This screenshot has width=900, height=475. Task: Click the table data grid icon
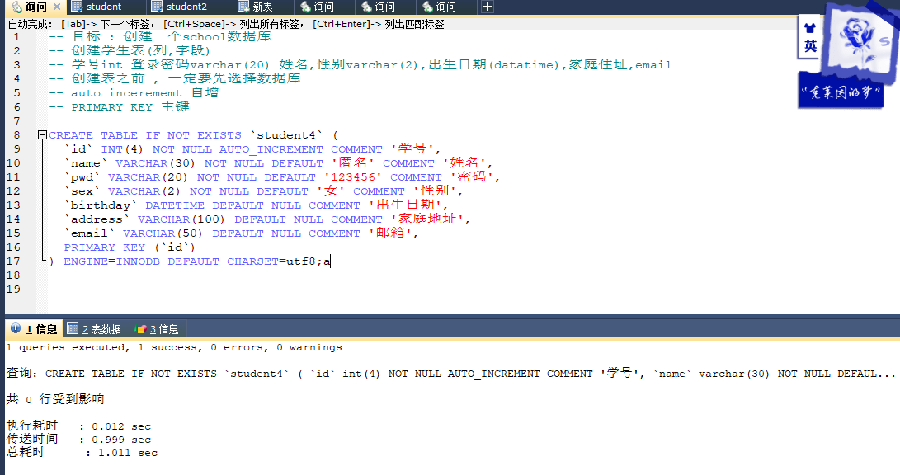coord(73,329)
